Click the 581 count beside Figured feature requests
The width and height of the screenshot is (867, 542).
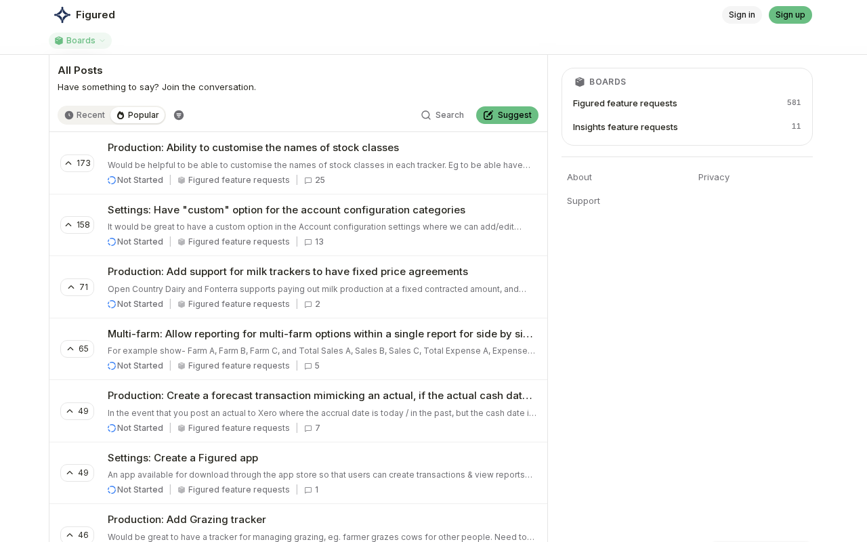click(x=794, y=102)
